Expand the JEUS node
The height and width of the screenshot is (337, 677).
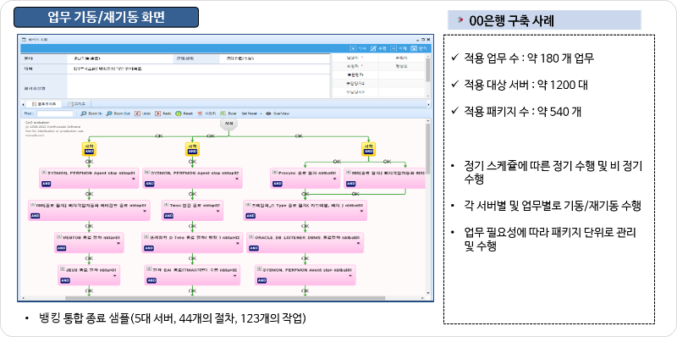point(62,268)
